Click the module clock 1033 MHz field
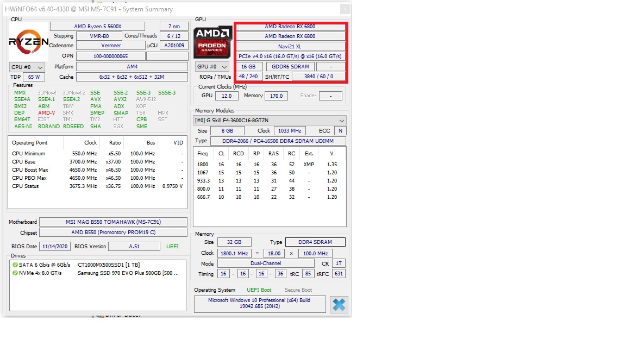 pos(290,130)
